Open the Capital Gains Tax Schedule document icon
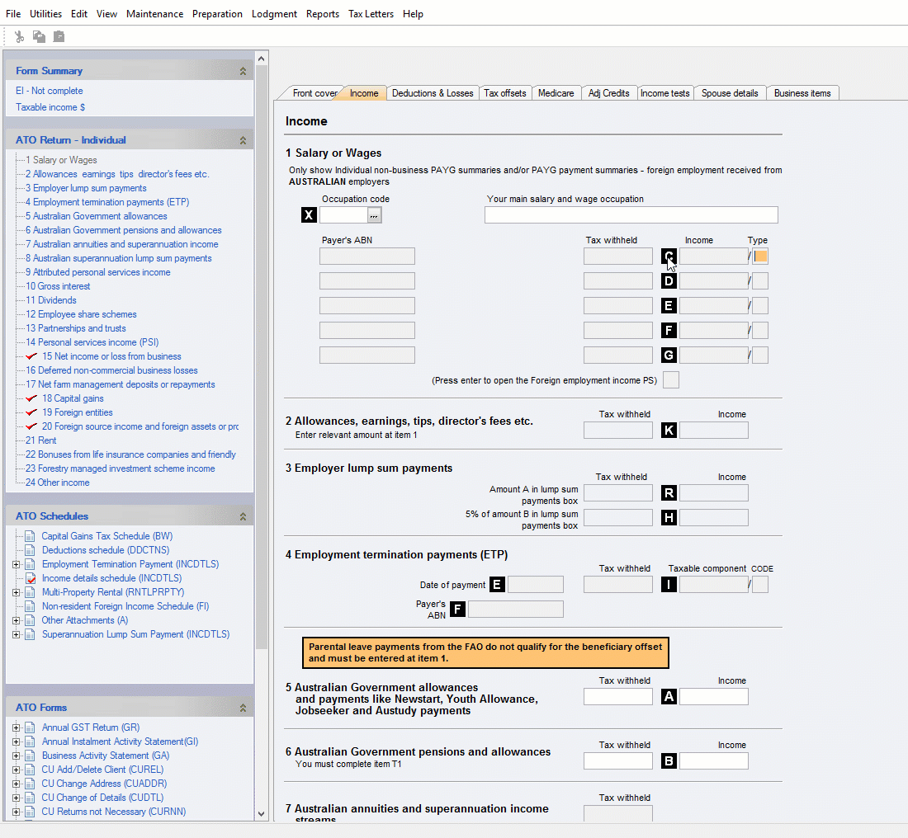The image size is (908, 838). click(x=30, y=536)
